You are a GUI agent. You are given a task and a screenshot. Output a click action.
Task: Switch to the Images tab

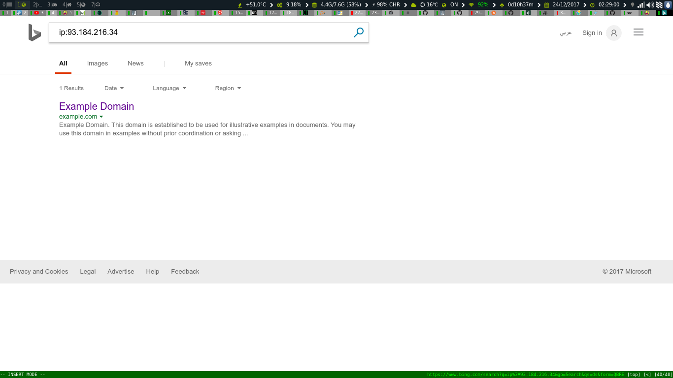pyautogui.click(x=98, y=63)
